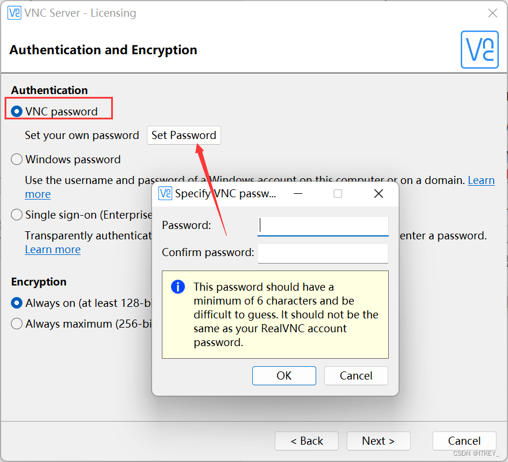Click the VNC Server title bar logo icon
This screenshot has width=508, height=462.
pos(14,13)
